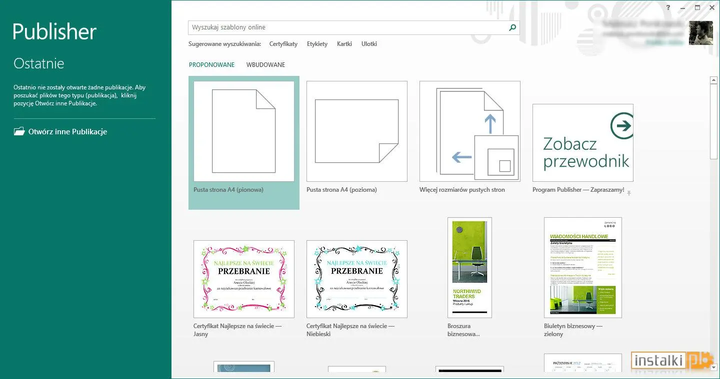Click the user profile photo
Image resolution: width=720 pixels, height=379 pixels.
click(x=700, y=33)
